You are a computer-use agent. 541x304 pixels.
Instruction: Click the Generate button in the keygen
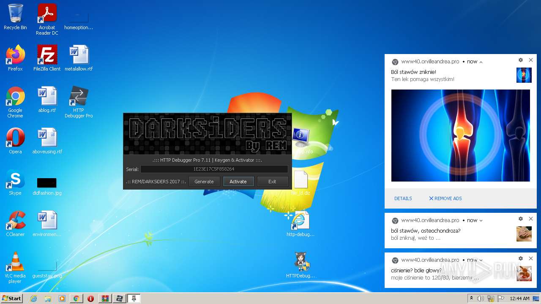coord(204,182)
